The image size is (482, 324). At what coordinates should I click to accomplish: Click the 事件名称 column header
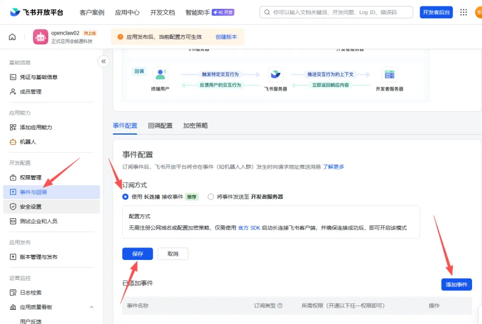pos(138,306)
